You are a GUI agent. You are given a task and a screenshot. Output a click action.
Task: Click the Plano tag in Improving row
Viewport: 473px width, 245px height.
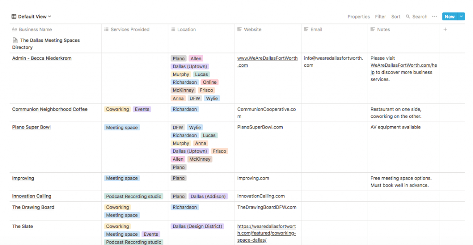[179, 178]
